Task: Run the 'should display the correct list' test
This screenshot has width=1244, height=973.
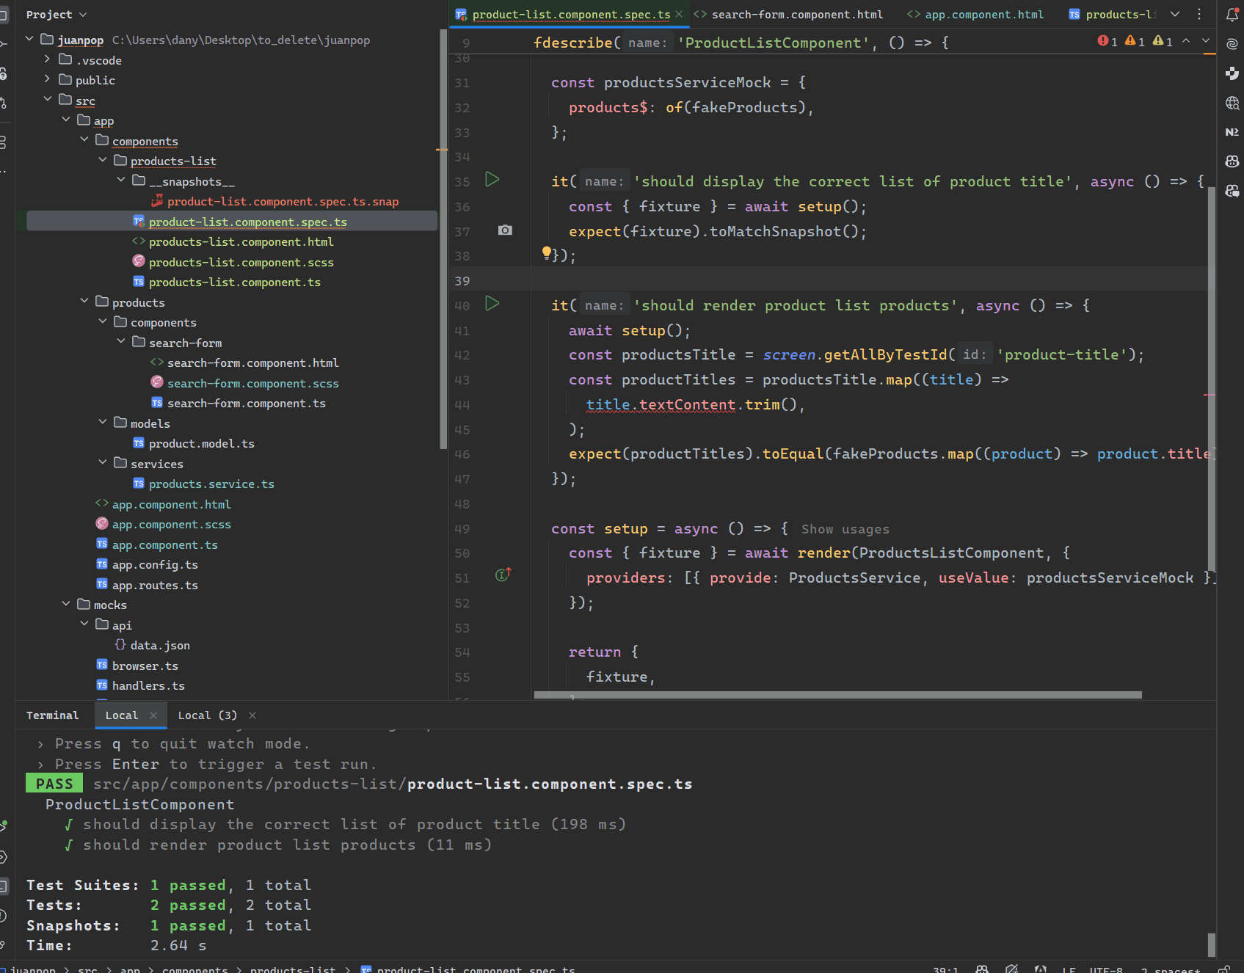Action: (x=492, y=180)
